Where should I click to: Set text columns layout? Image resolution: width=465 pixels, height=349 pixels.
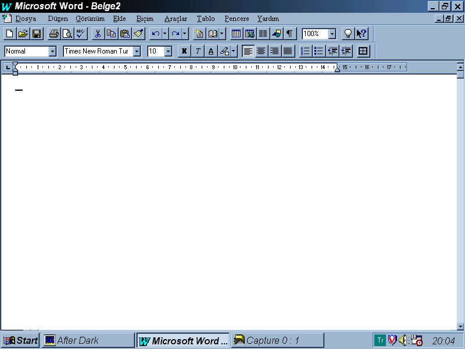[x=263, y=34]
